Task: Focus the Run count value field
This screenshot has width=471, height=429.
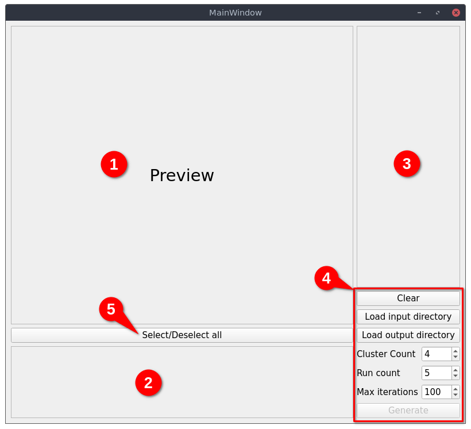Action: pyautogui.click(x=437, y=373)
